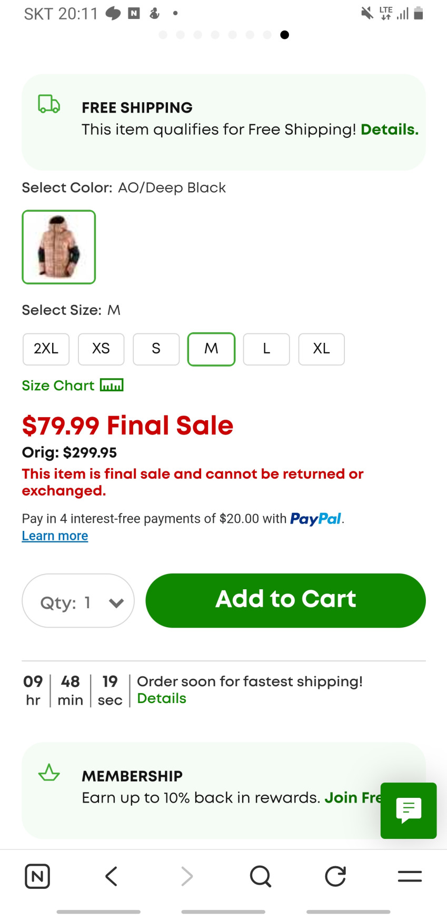Open the browser search
Viewport: 447px width, 920px height.
[x=260, y=876]
